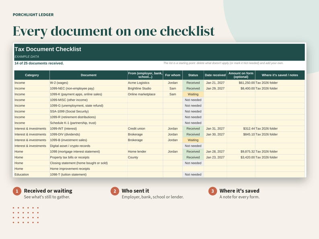Image resolution: width=319 pixels, height=239 pixels.
Task: Click the For whom column header
Action: tap(173, 75)
